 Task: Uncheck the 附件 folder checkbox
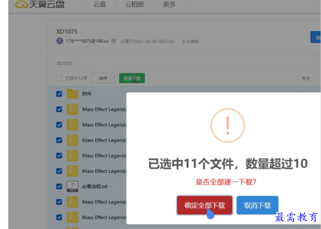[x=59, y=94]
